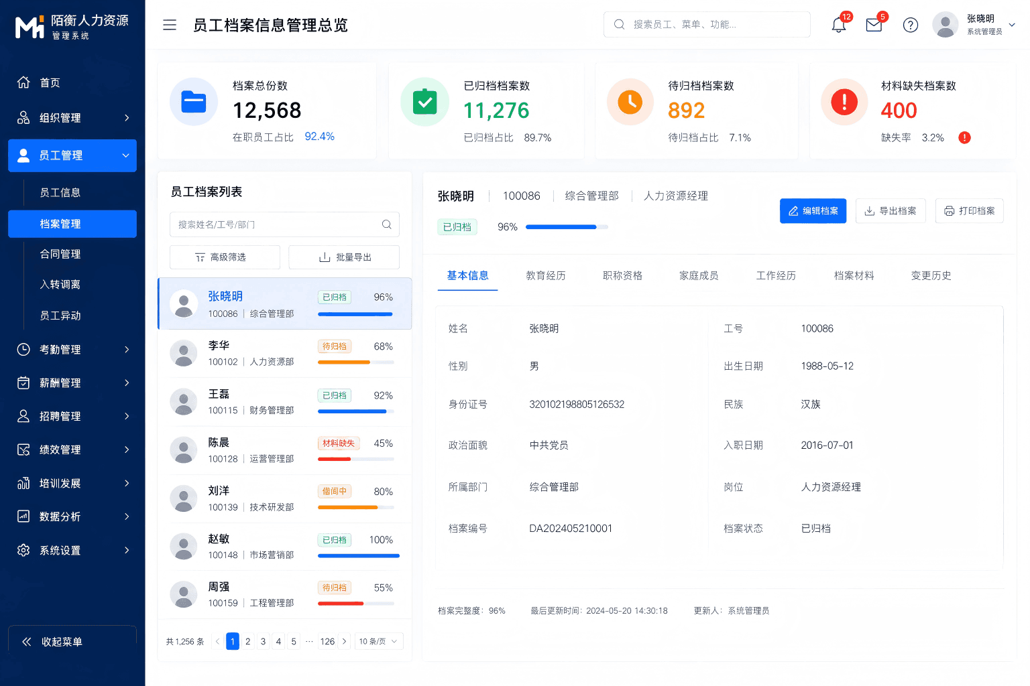The height and width of the screenshot is (686, 1030).
Task: Switch to the 档案材料 tab
Action: point(854,275)
